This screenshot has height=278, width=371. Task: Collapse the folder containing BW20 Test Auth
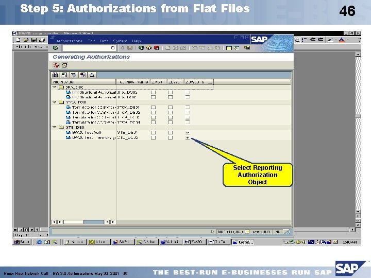pos(54,127)
